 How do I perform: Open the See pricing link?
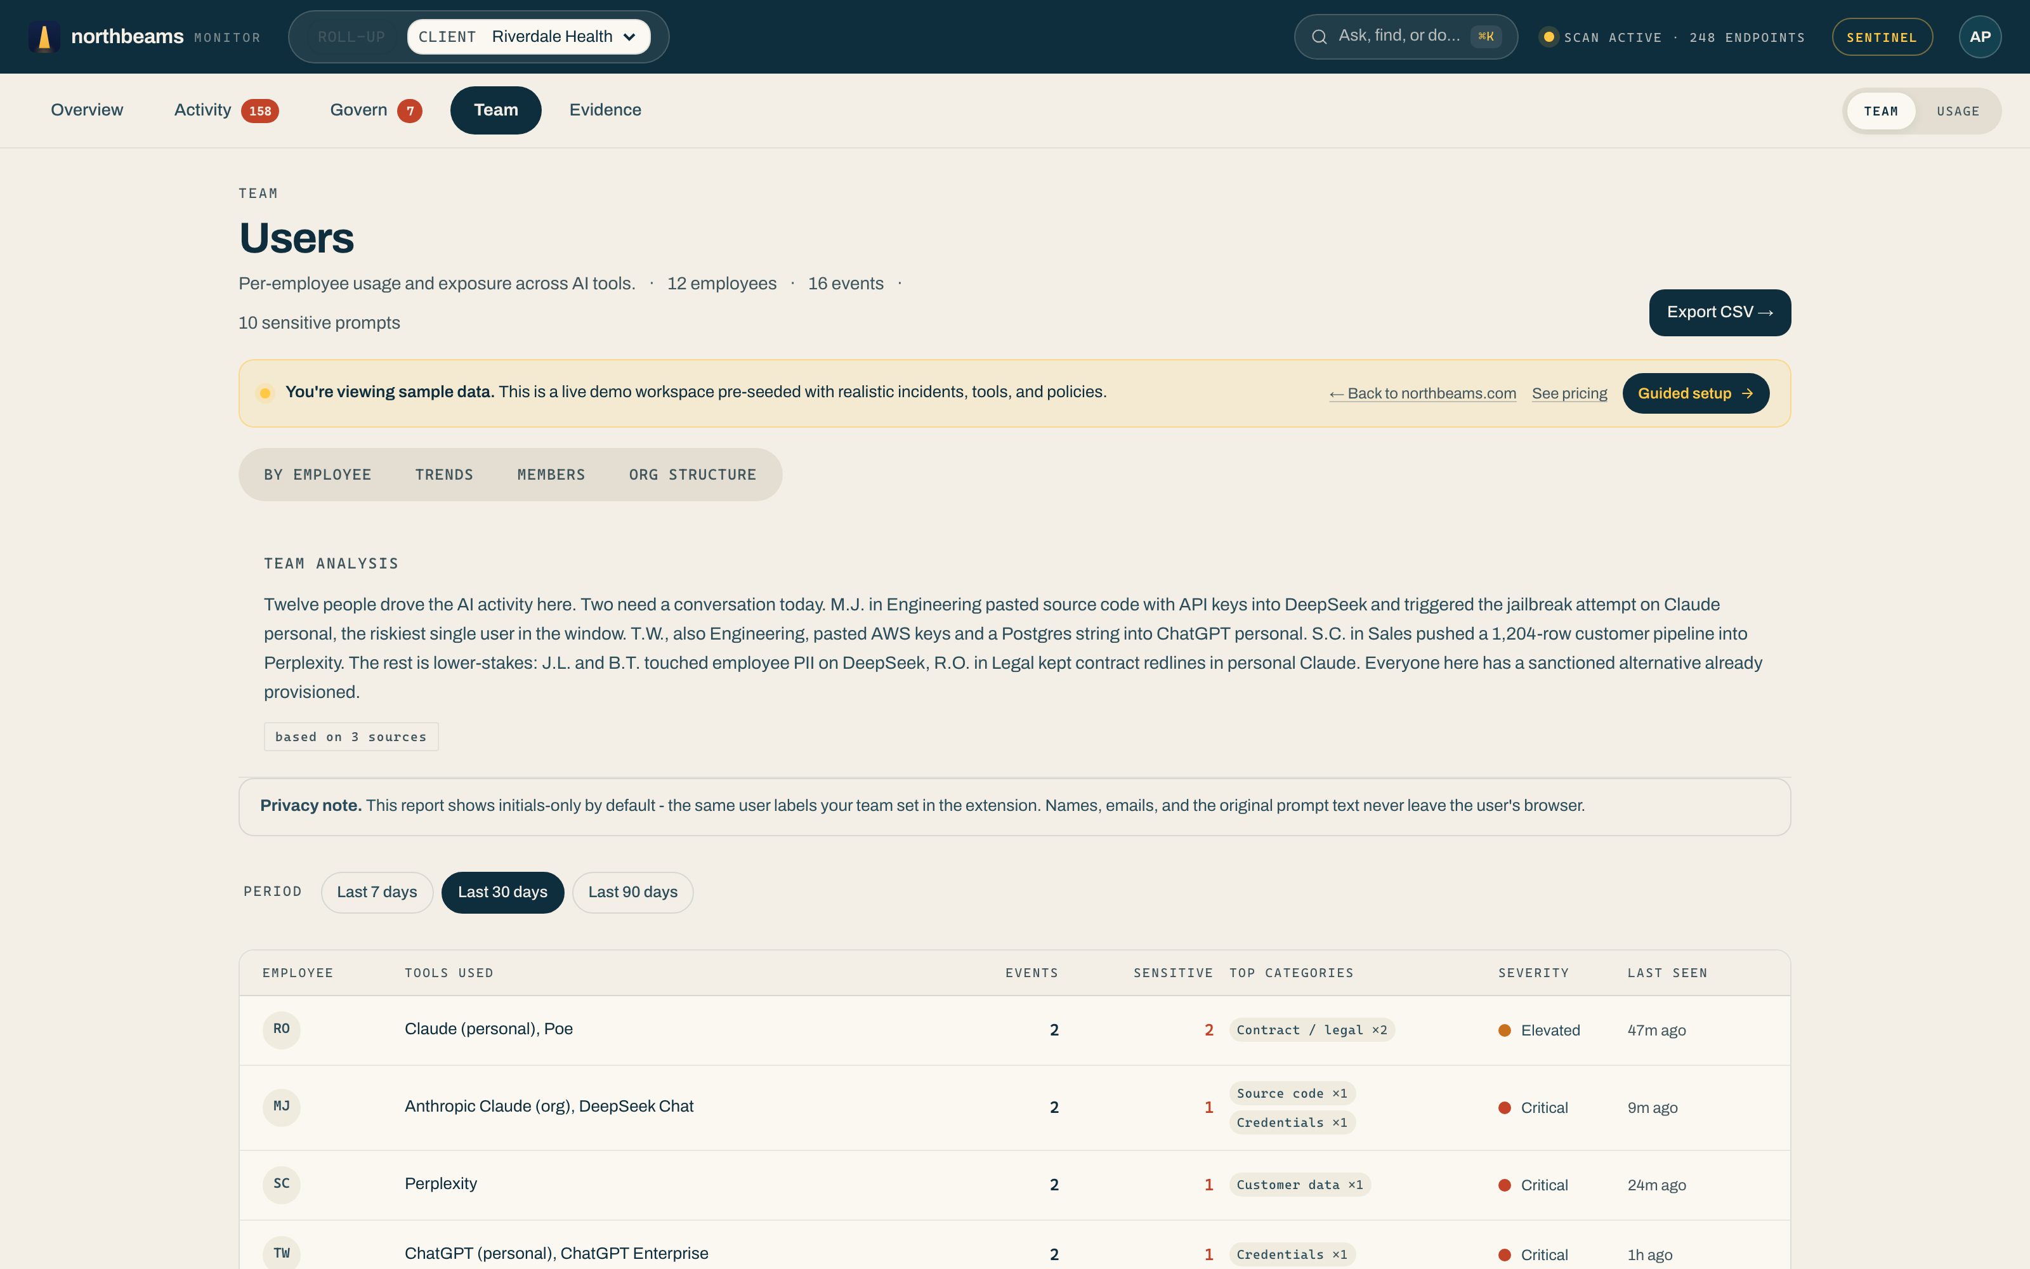1569,393
